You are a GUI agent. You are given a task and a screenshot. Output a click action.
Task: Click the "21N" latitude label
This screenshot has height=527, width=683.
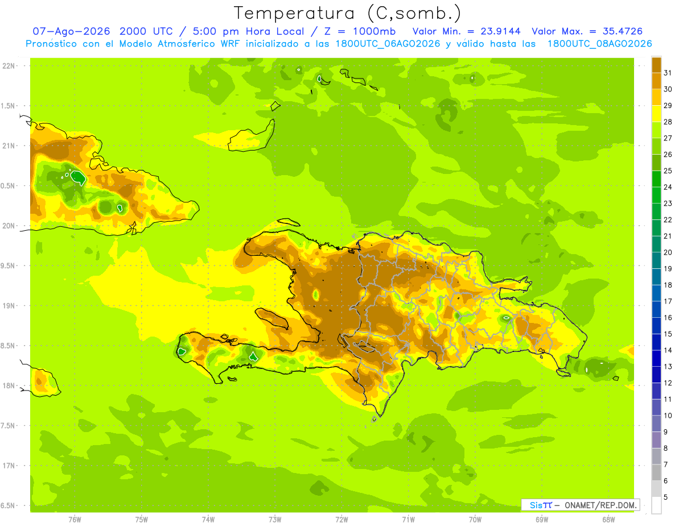click(9, 146)
